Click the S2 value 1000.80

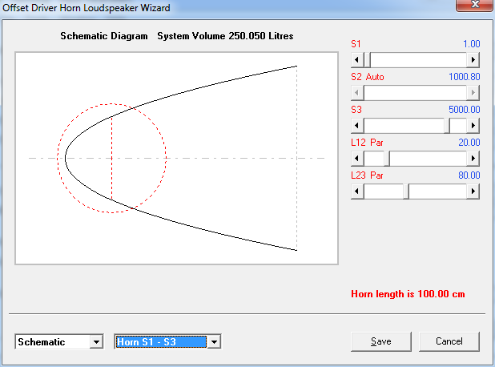465,77
